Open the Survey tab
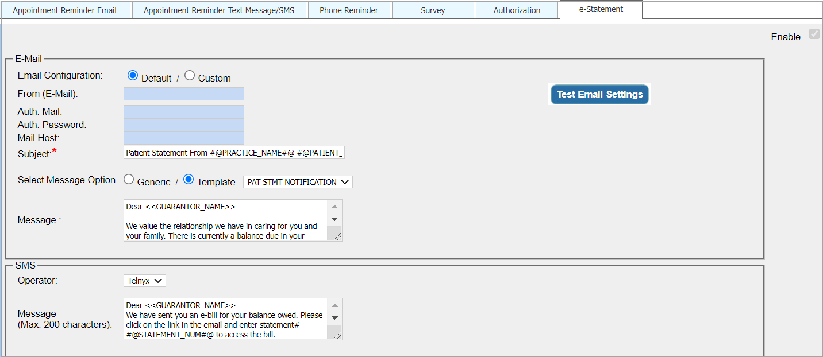This screenshot has width=823, height=357. click(x=433, y=10)
